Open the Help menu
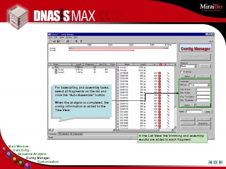The height and width of the screenshot is (169, 226). (76, 37)
